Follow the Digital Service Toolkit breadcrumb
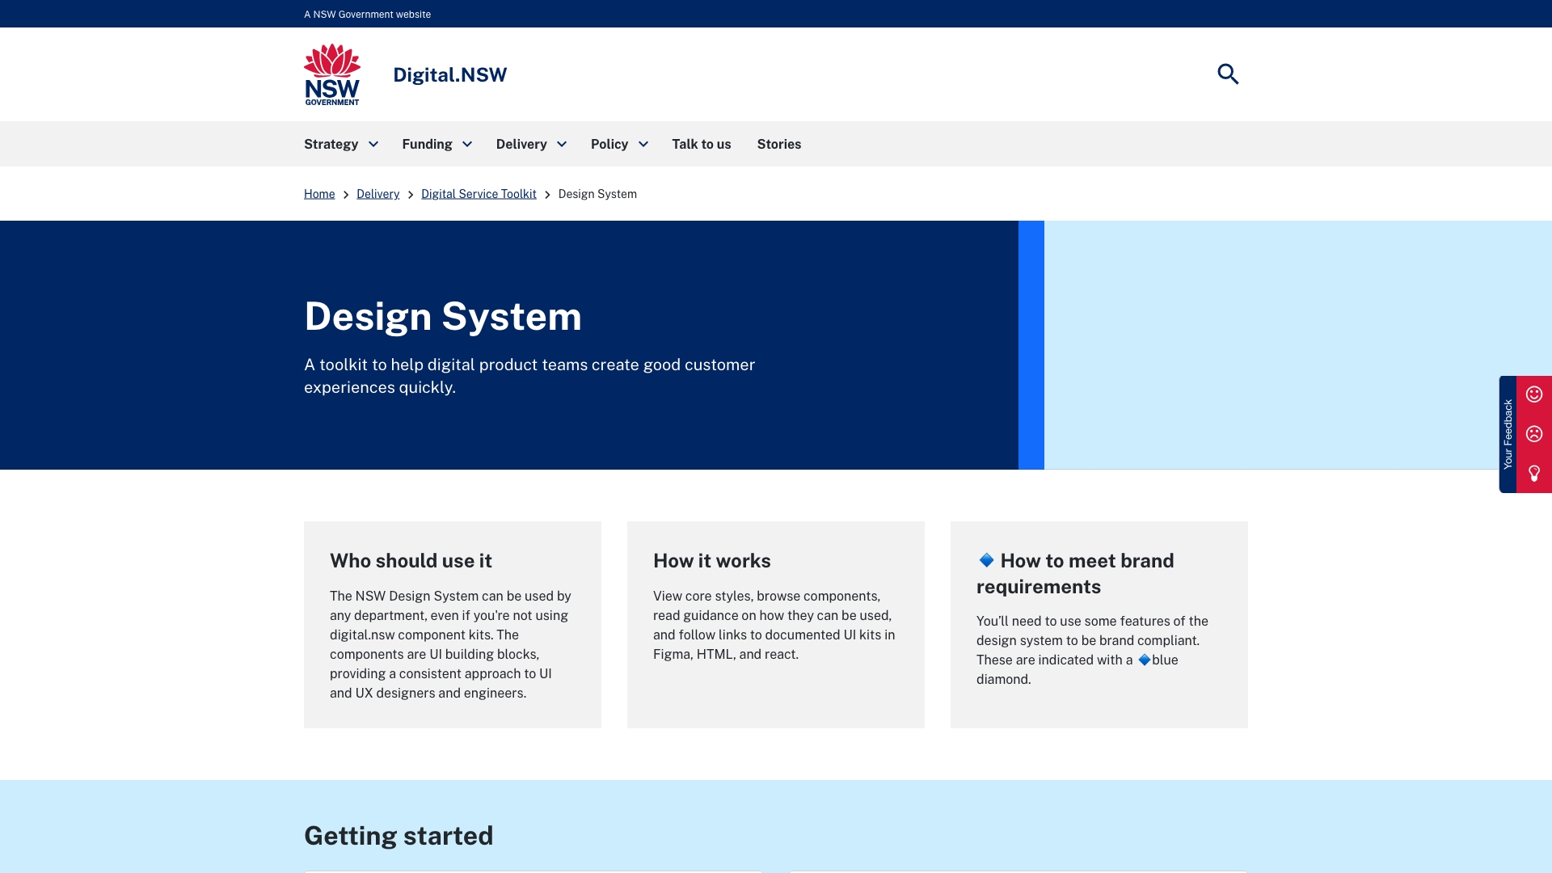Screen dimensions: 1552x873 [x=479, y=194]
